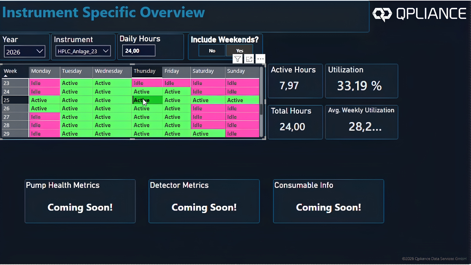Select week 28 row header
This screenshot has width=471, height=265.
(15, 125)
